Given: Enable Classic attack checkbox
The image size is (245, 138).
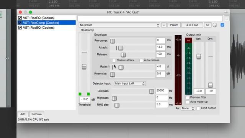Looking at the screenshot, I should (114, 61).
